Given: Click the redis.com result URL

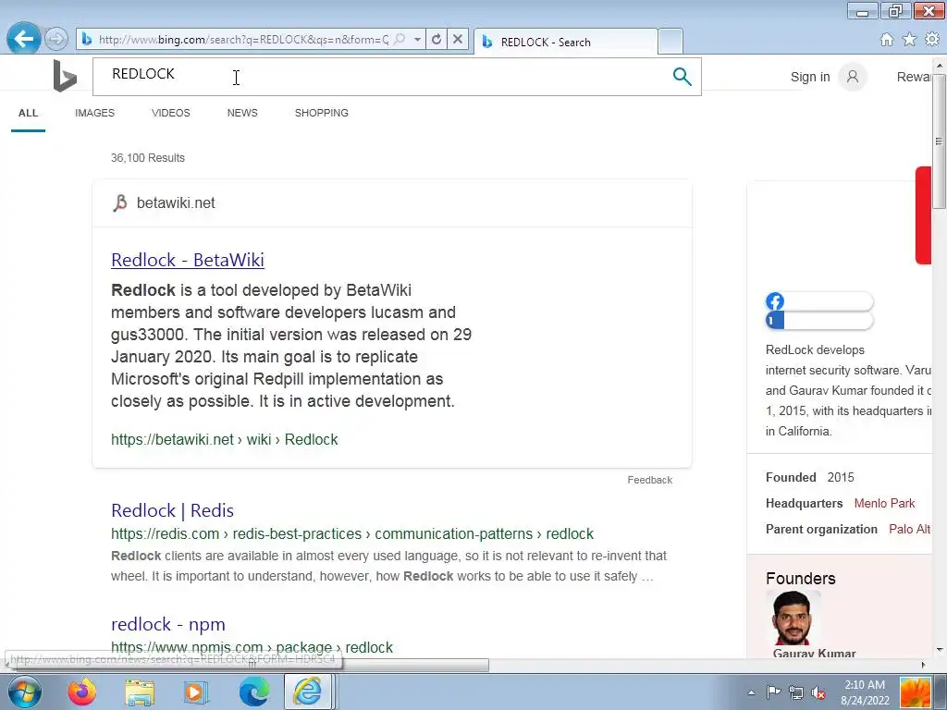Looking at the screenshot, I should (x=352, y=533).
